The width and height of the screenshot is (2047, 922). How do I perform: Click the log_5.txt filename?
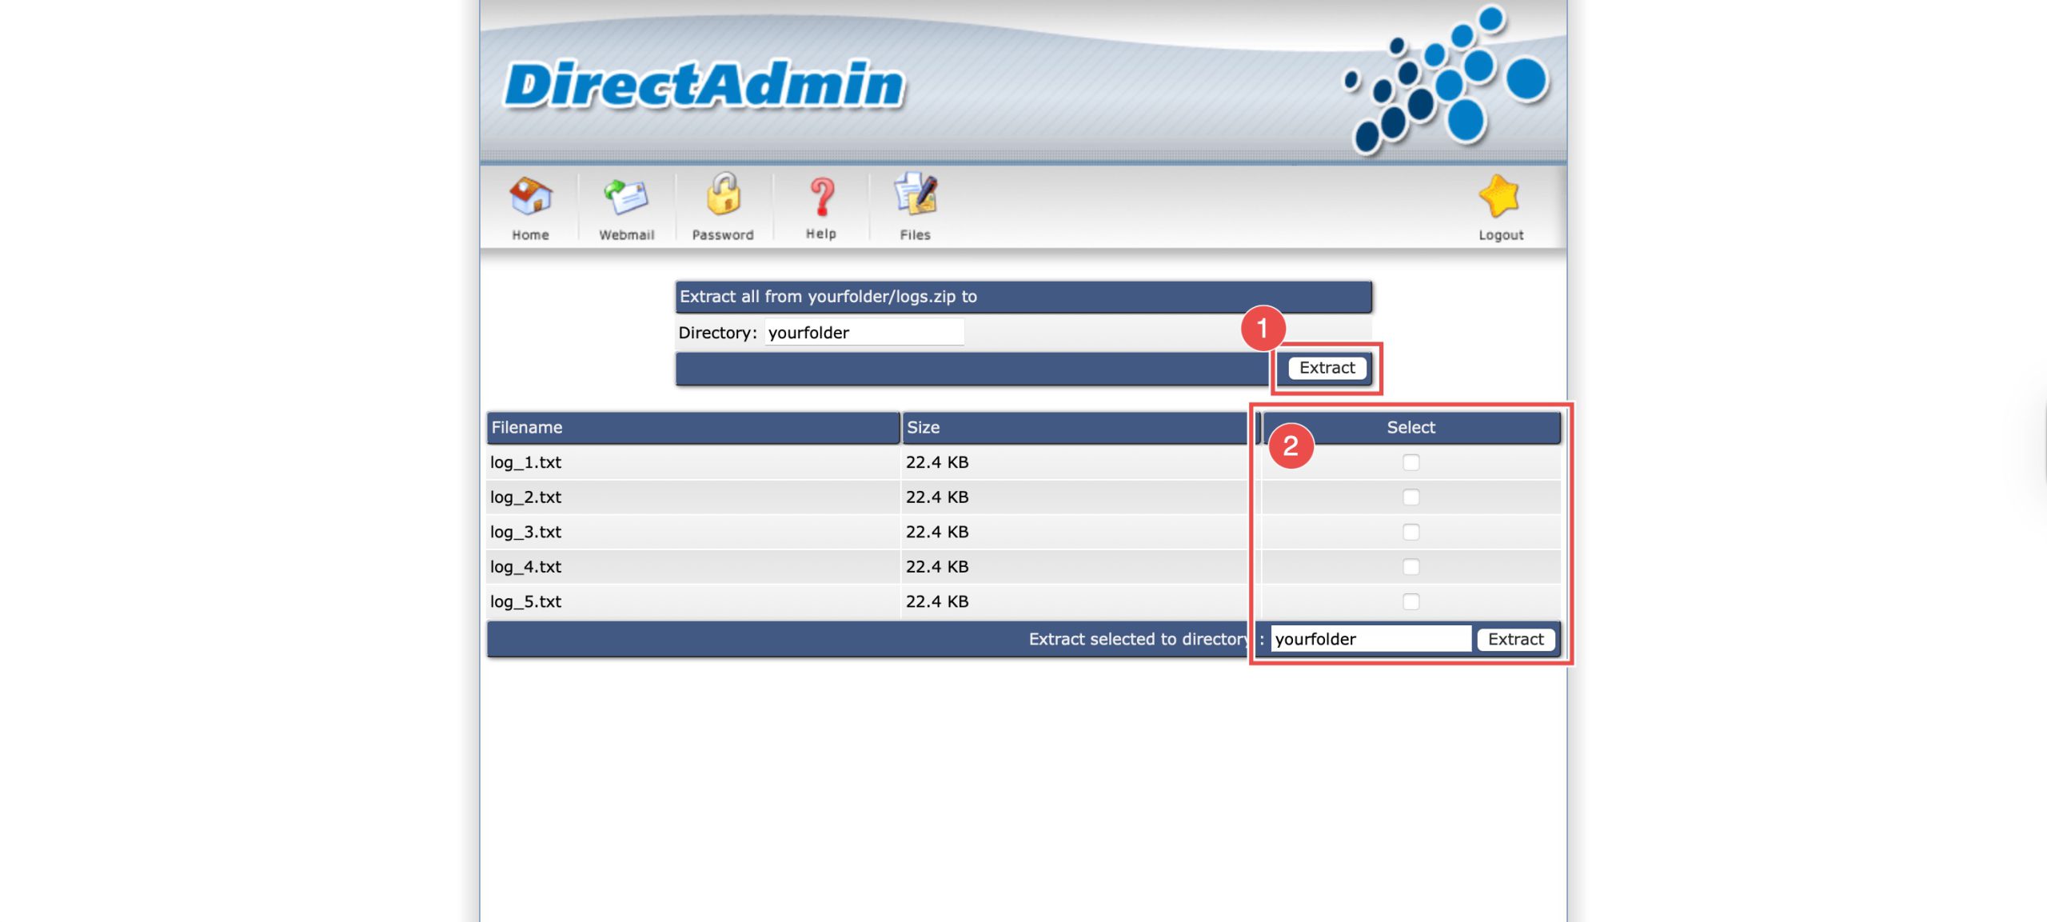tap(525, 601)
